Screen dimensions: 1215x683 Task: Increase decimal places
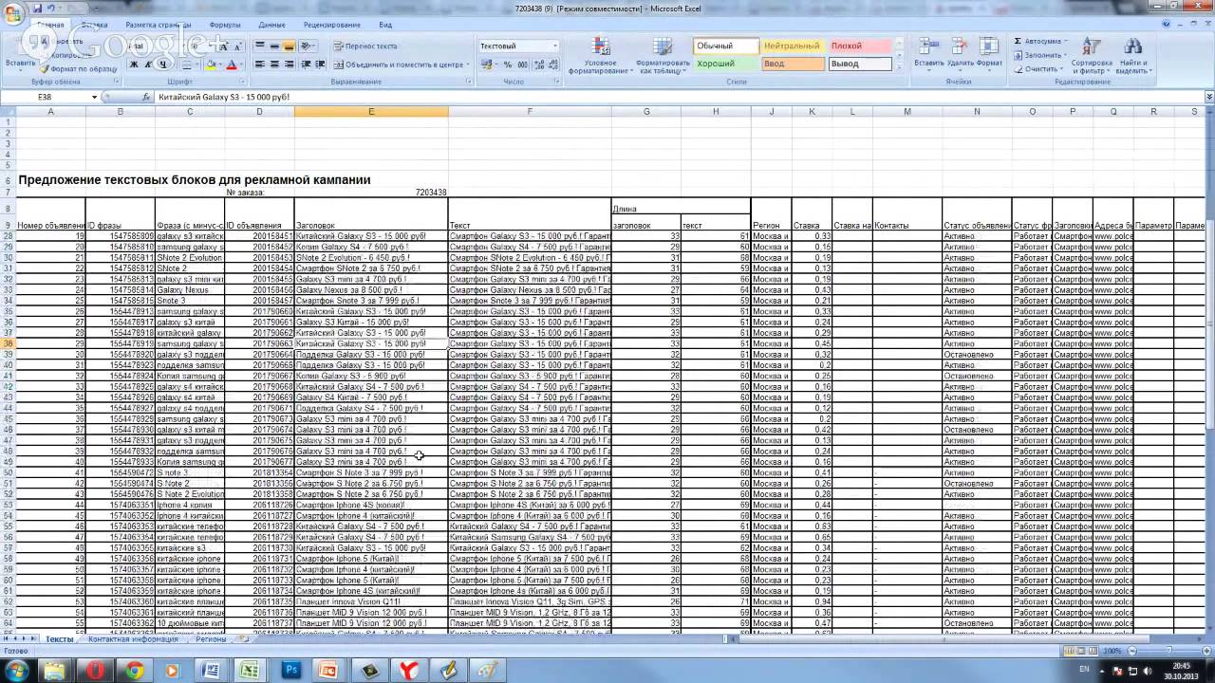coord(539,65)
